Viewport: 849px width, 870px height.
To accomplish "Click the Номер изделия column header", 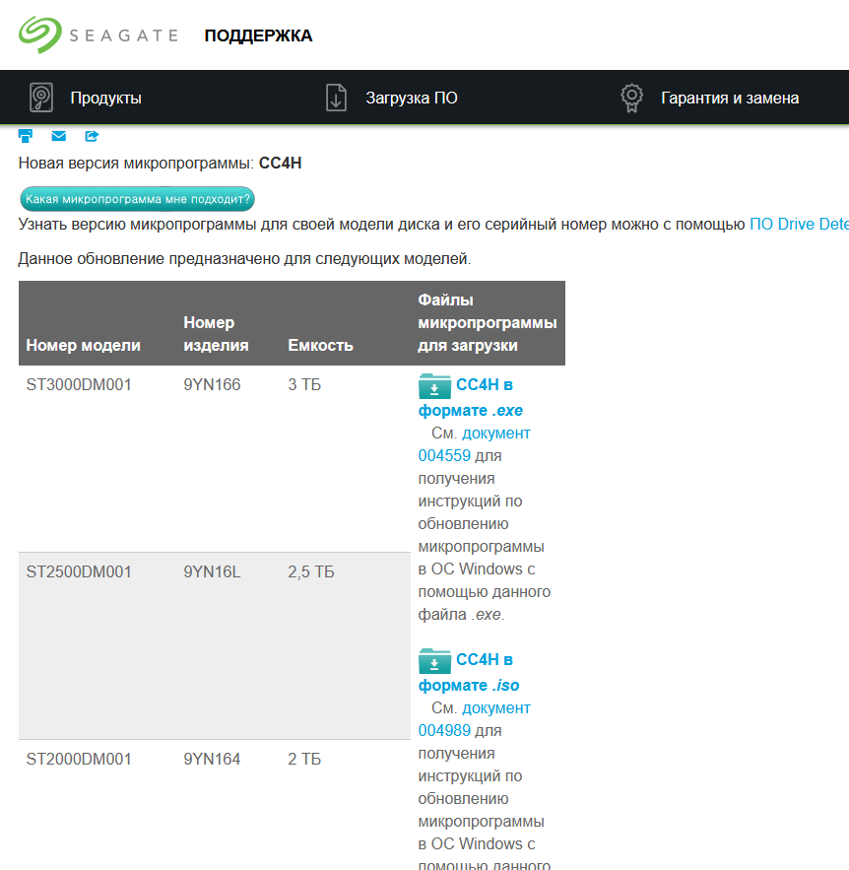I will [217, 334].
